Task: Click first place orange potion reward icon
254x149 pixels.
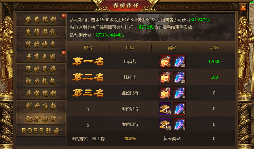Action: tap(165, 61)
